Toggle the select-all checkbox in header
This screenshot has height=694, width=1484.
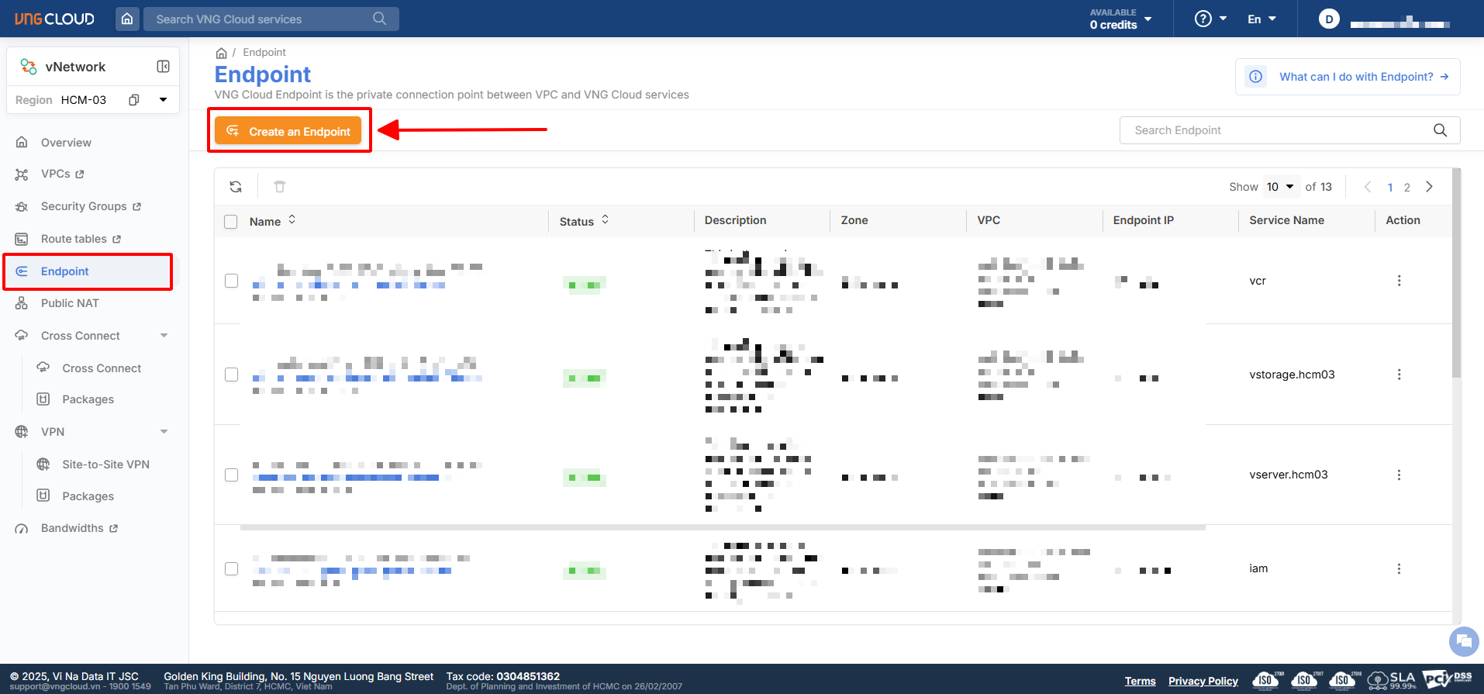(231, 222)
